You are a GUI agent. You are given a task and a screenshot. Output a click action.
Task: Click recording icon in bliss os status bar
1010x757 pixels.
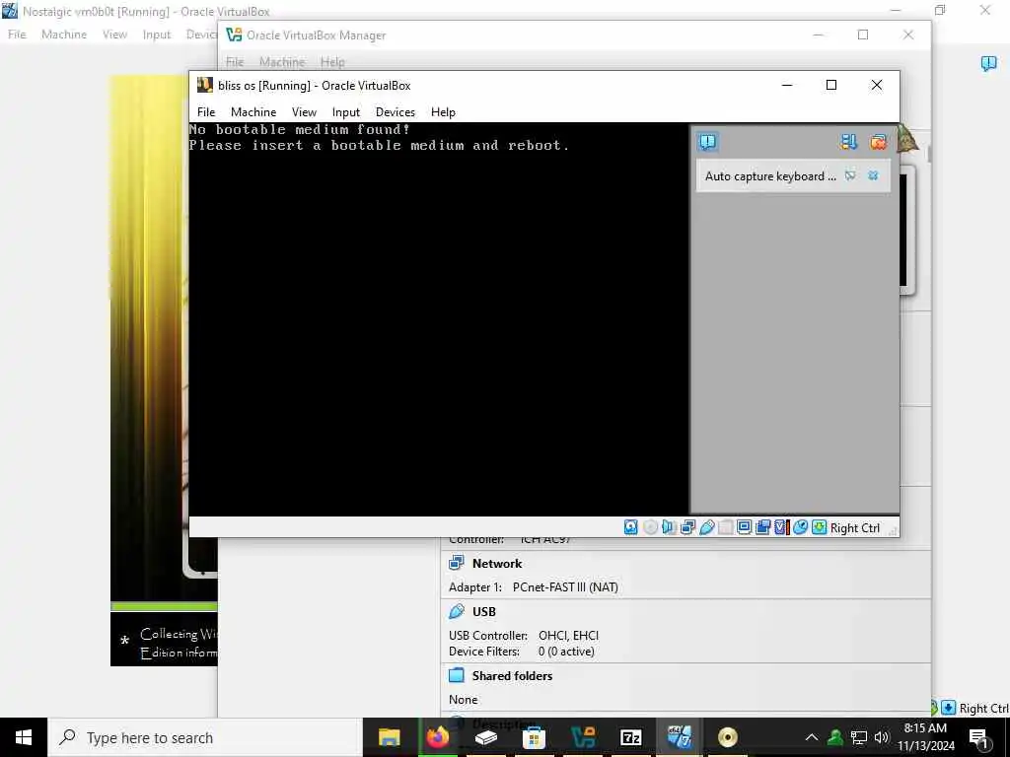point(762,527)
